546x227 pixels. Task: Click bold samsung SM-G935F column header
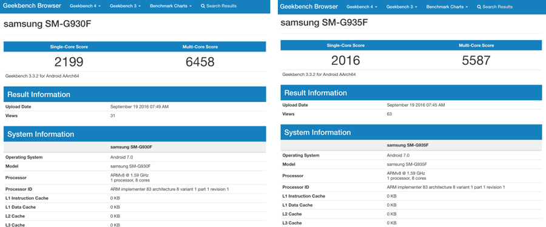coord(408,145)
